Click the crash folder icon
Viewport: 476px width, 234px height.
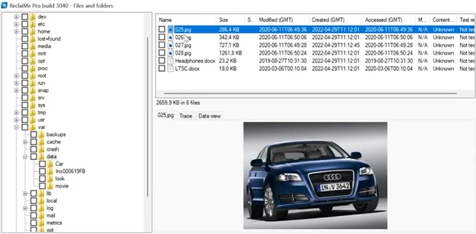42,149
